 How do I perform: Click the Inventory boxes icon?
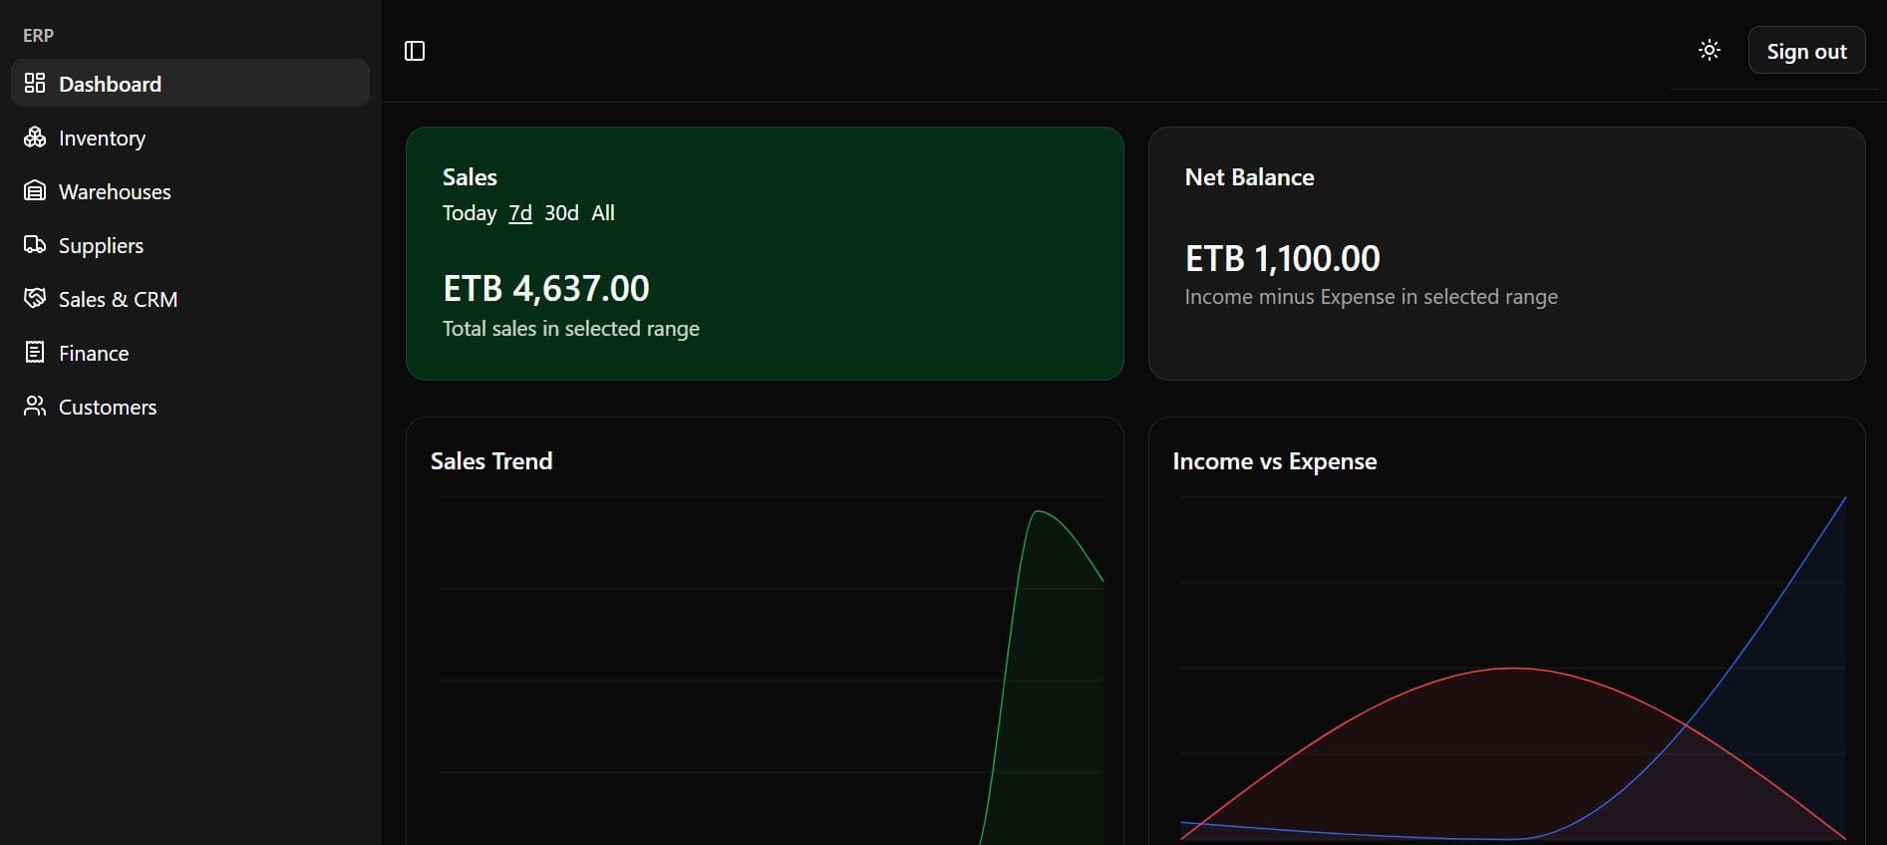point(35,137)
